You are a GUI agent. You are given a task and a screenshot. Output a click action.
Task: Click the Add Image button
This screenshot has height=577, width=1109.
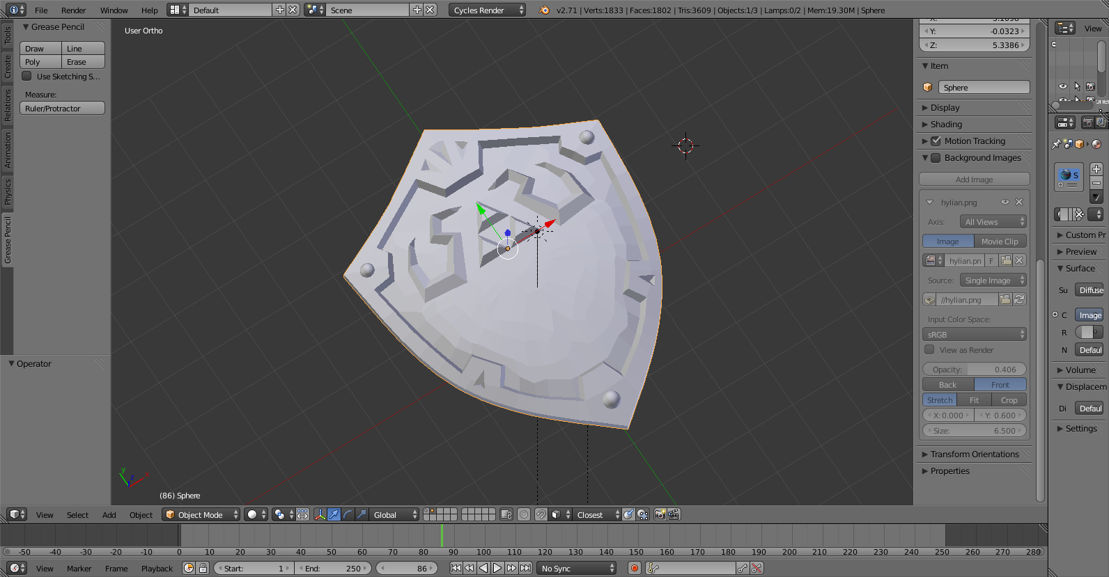[975, 179]
